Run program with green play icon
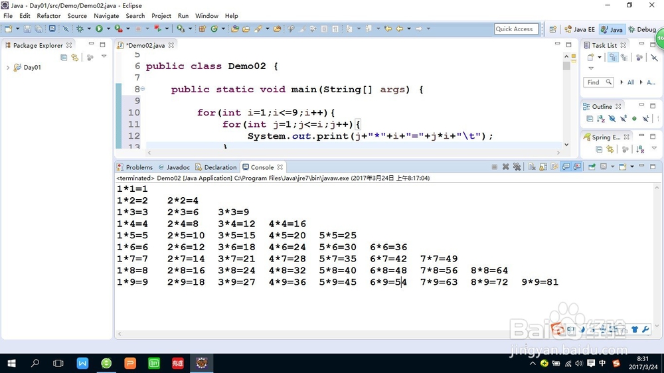The height and width of the screenshot is (373, 664). [x=99, y=29]
